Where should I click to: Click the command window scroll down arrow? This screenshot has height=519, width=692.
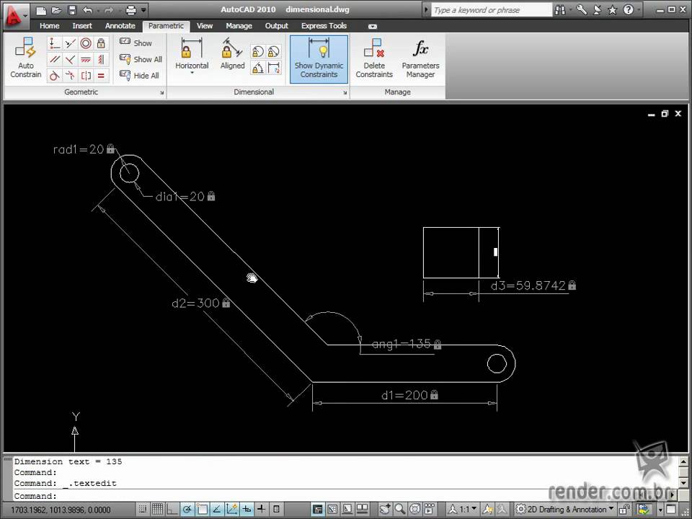pos(684,482)
